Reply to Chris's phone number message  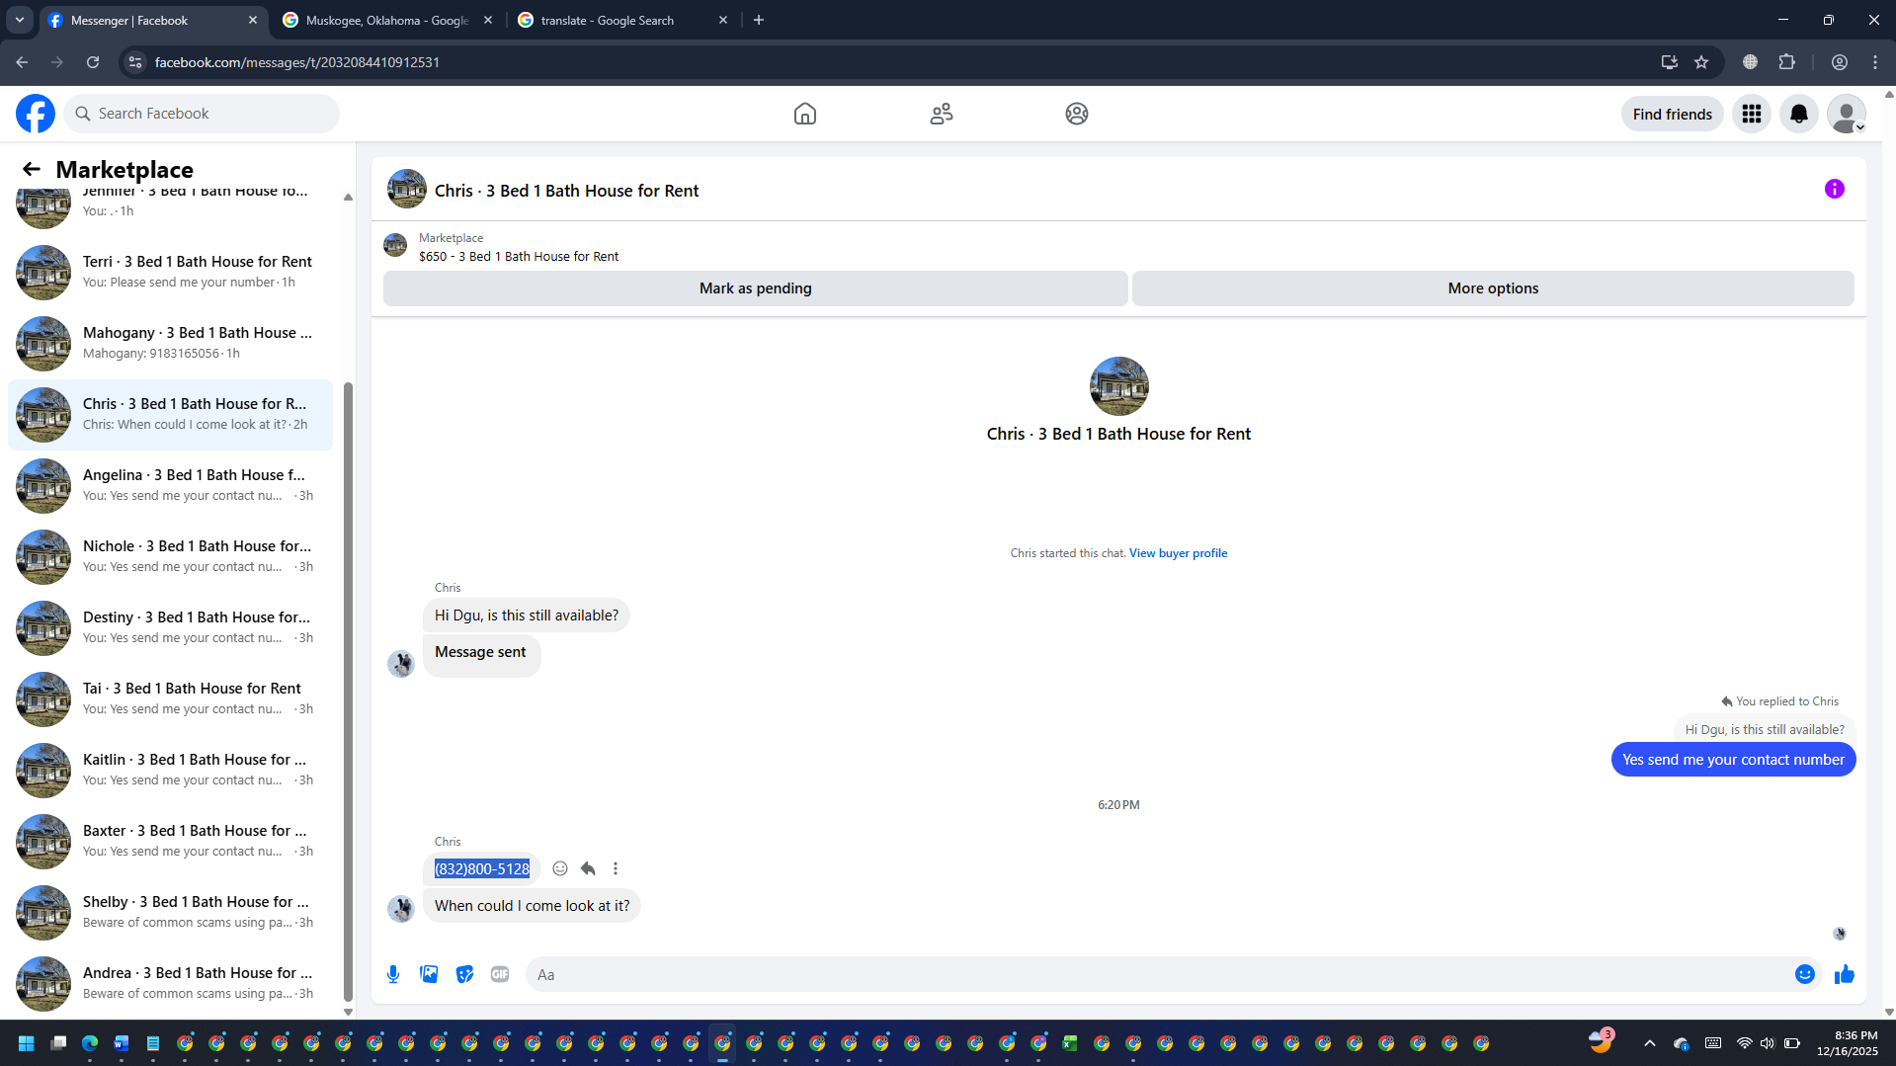pos(588,868)
